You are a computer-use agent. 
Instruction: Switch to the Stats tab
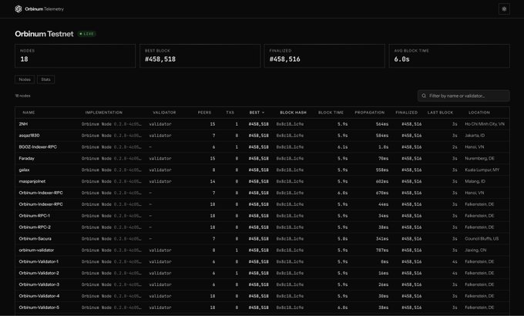tap(45, 79)
